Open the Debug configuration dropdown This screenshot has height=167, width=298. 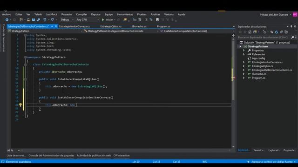(x=67, y=19)
